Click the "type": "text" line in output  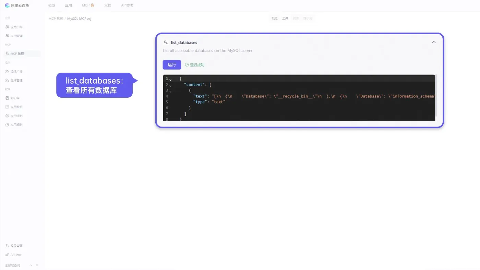point(209,102)
